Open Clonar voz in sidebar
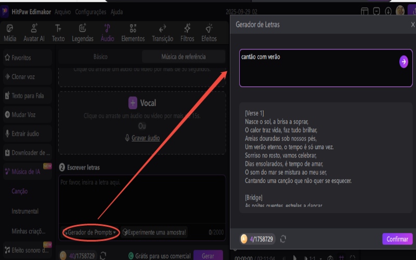This screenshot has width=416, height=260. click(x=28, y=76)
